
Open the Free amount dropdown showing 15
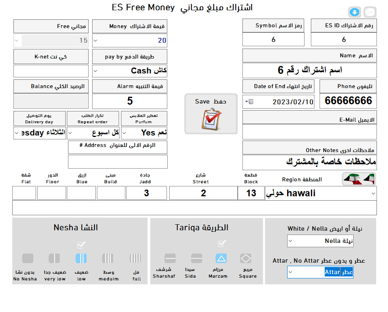tap(17, 40)
